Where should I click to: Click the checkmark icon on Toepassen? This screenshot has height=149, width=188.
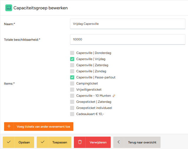pyautogui.click(x=43, y=142)
